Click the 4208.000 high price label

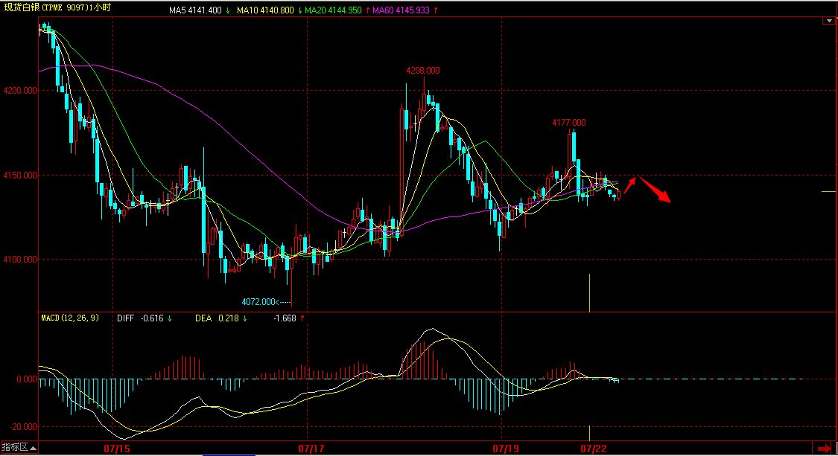pos(423,71)
